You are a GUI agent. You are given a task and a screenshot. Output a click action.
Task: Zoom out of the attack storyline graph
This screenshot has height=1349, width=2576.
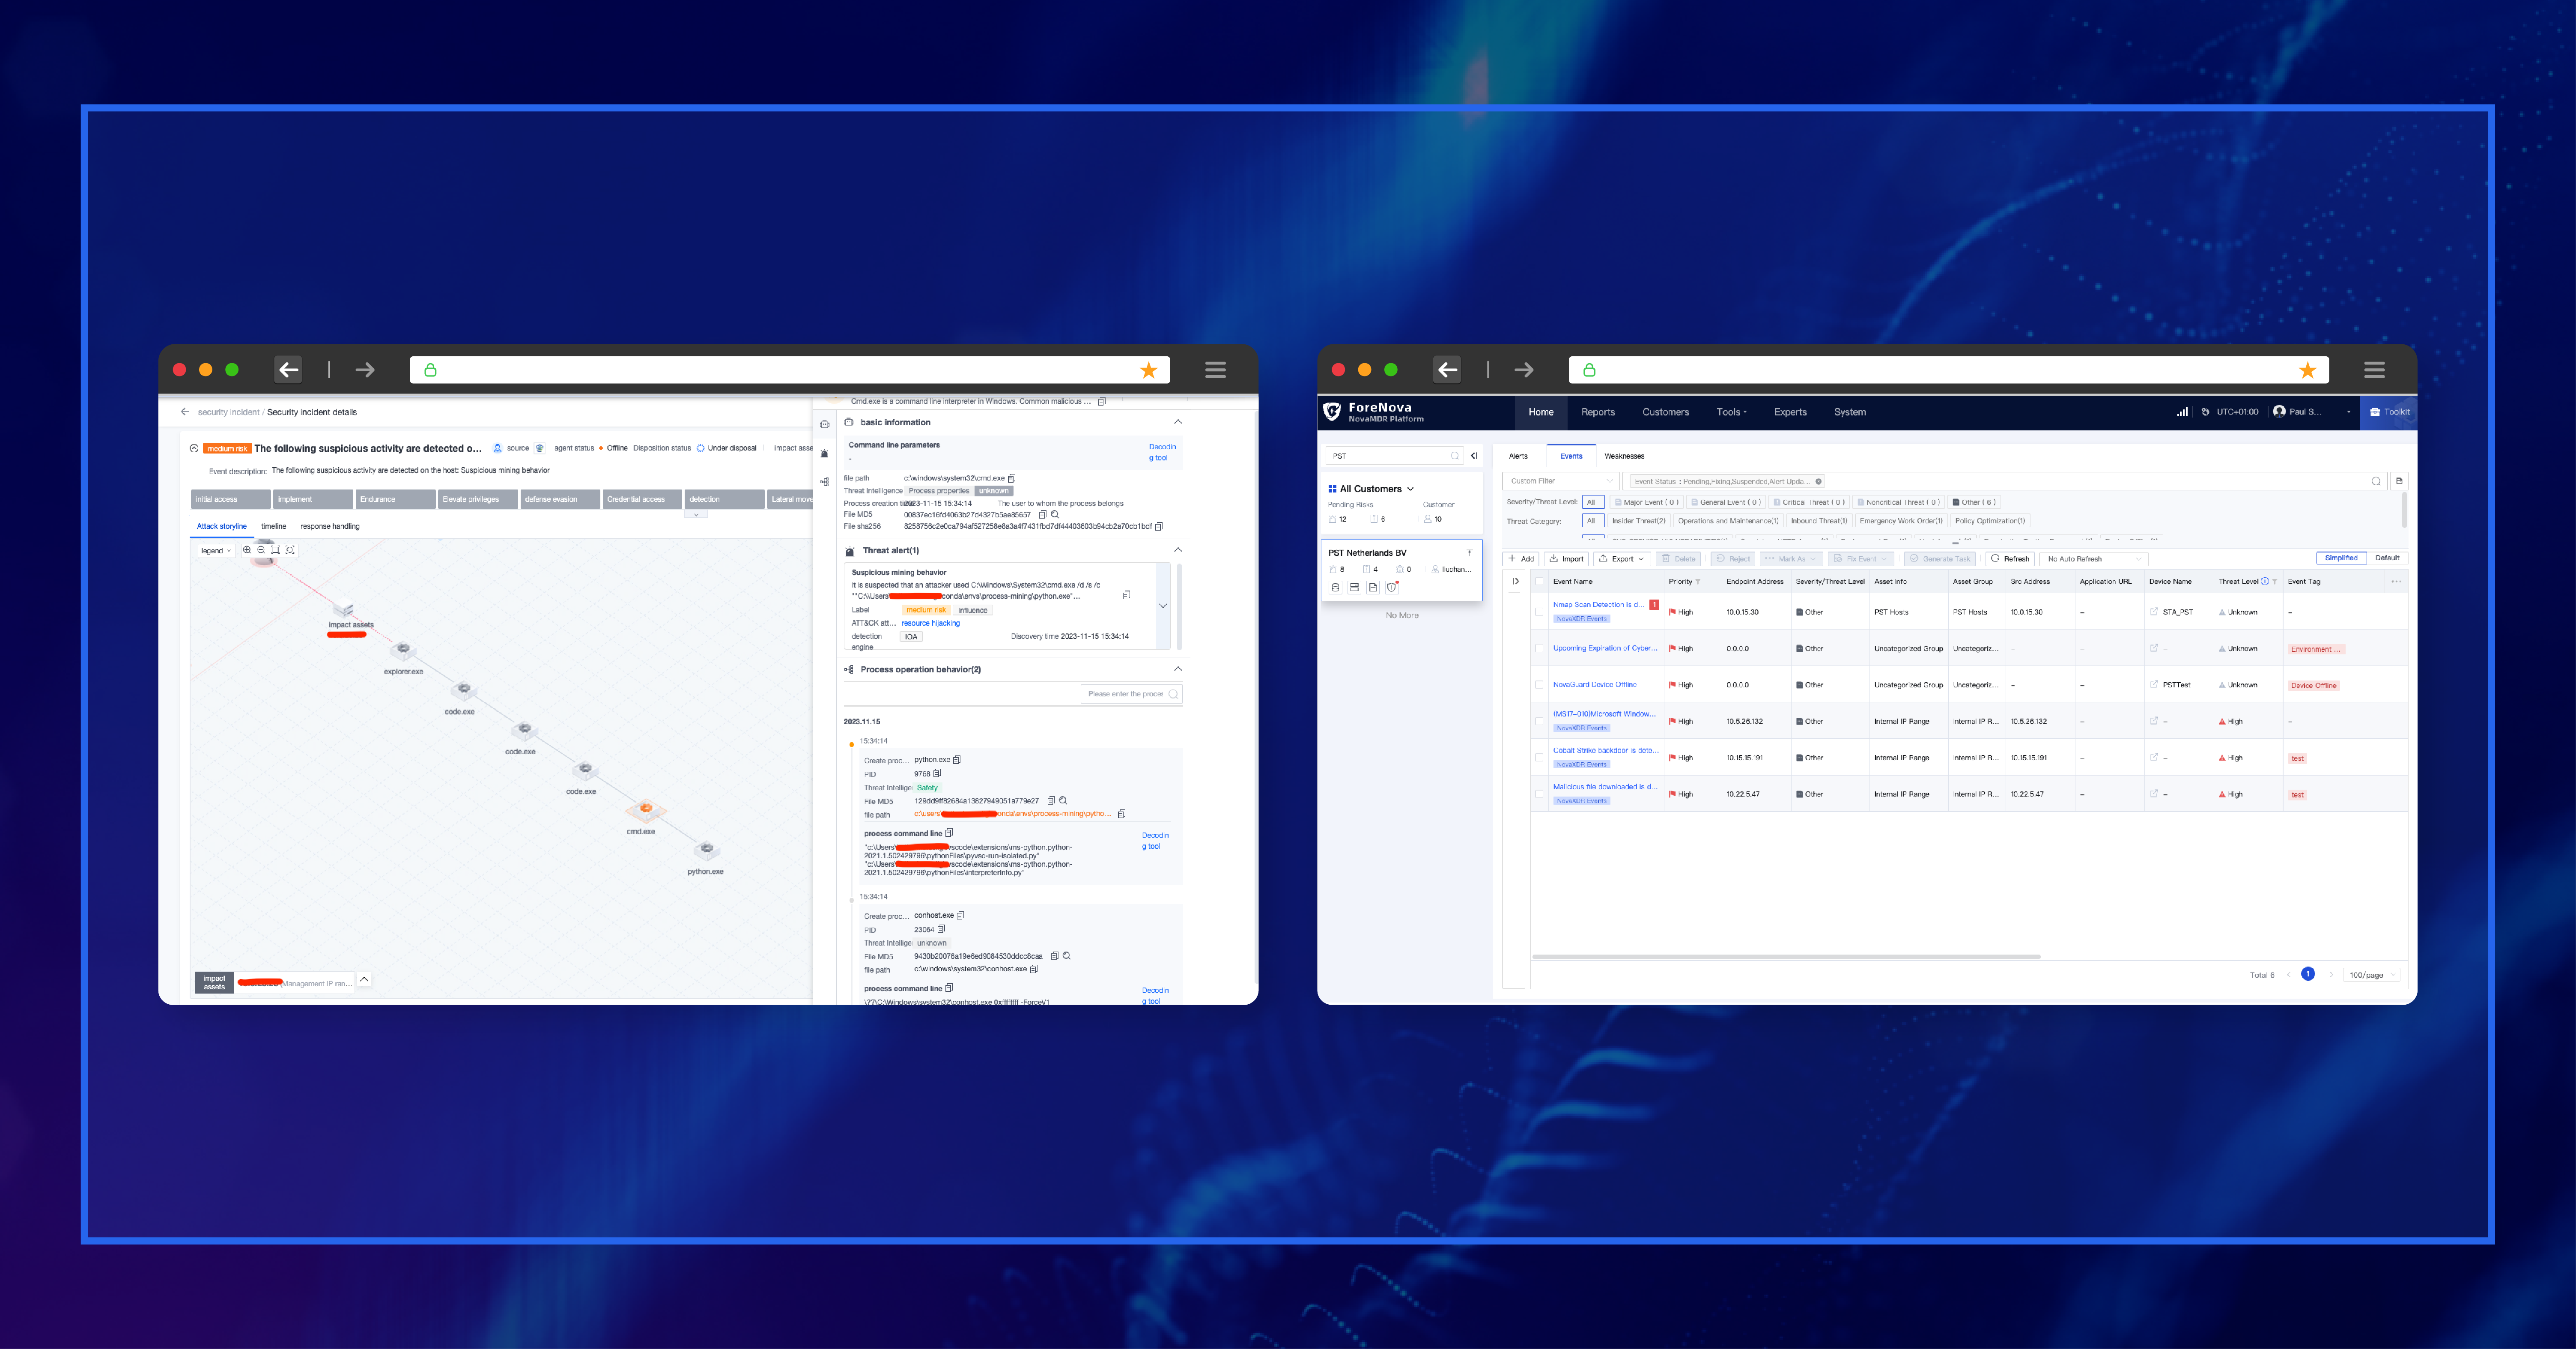261,550
